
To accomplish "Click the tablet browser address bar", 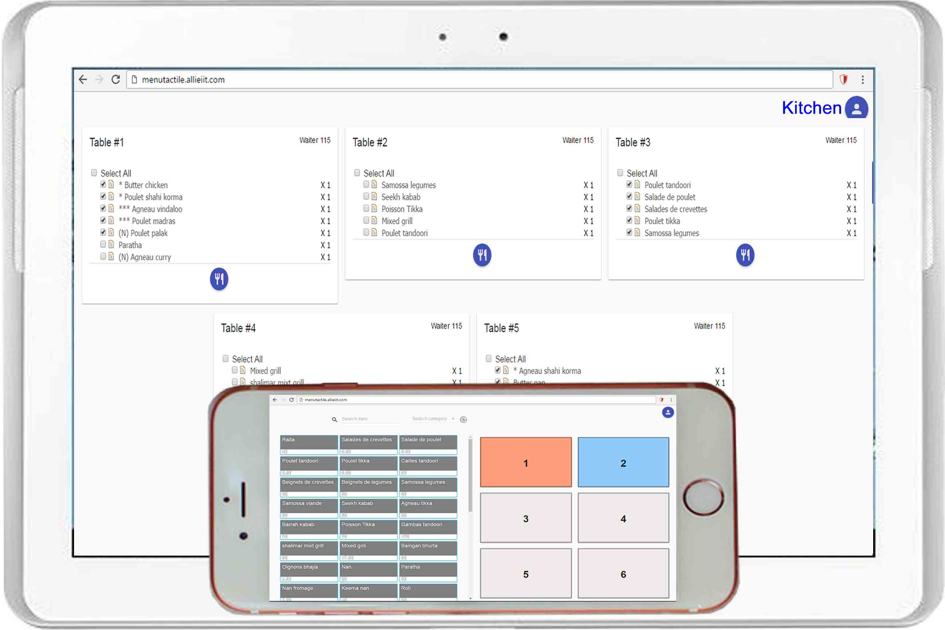I will point(478,79).
